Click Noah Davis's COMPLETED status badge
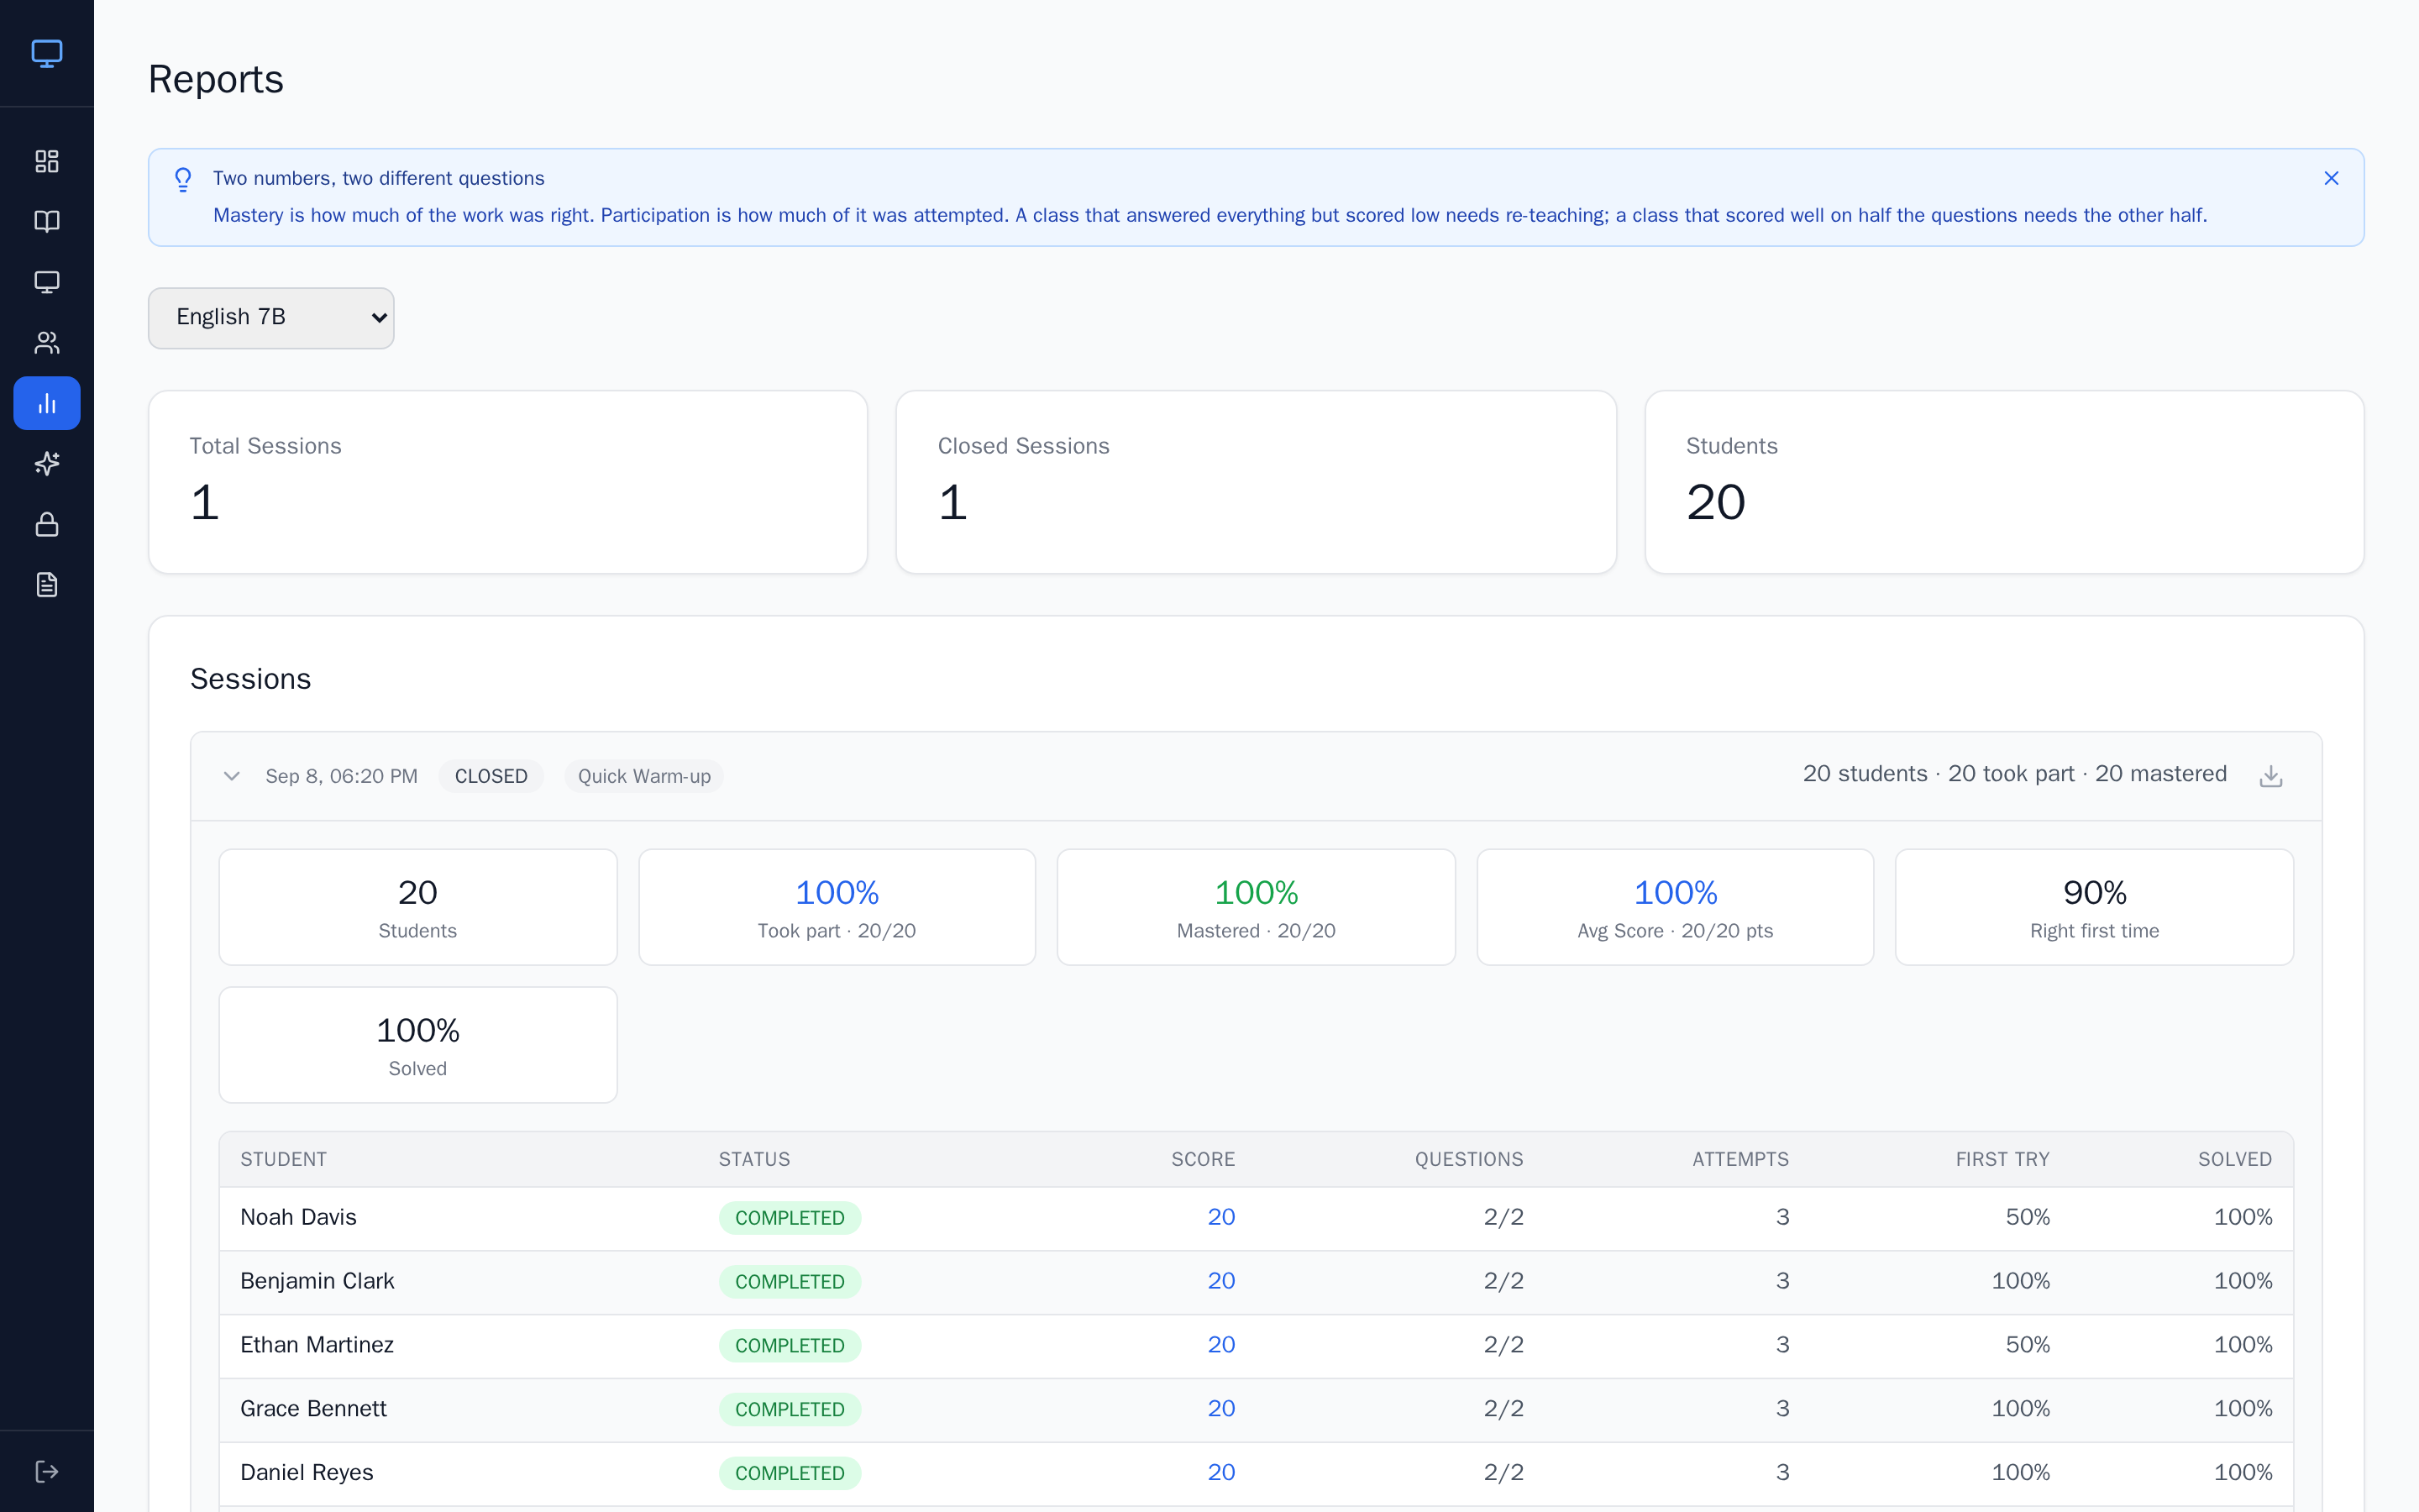This screenshot has height=1512, width=2419. pyautogui.click(x=790, y=1218)
